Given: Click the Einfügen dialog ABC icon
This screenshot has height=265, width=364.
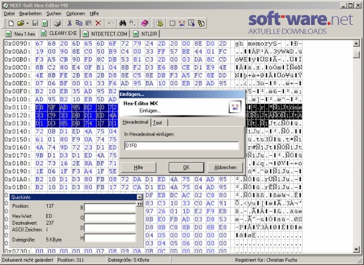Looking at the screenshot, I should pos(235,107).
